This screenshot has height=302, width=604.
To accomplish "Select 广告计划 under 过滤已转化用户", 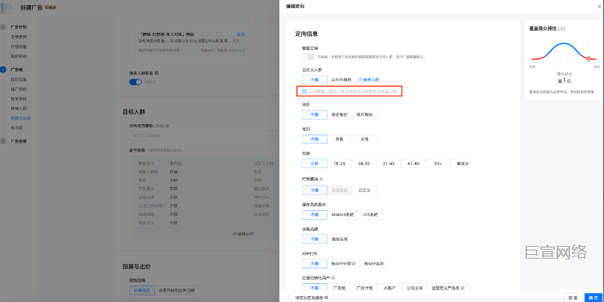I will click(364, 288).
